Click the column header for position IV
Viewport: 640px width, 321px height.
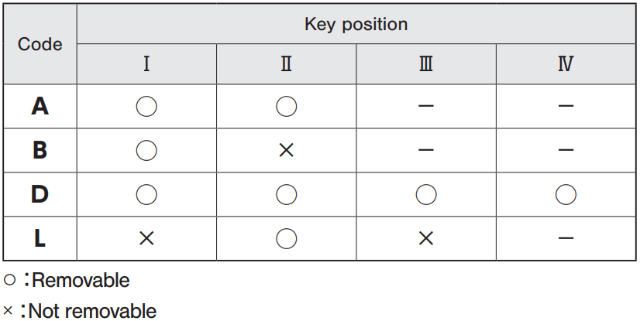click(x=566, y=64)
